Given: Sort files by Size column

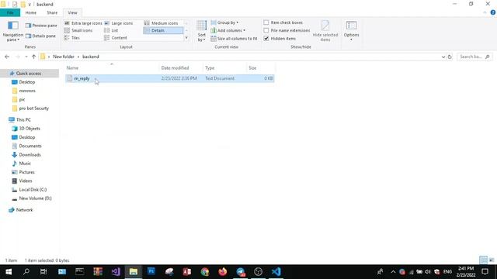Looking at the screenshot, I should pos(261,67).
